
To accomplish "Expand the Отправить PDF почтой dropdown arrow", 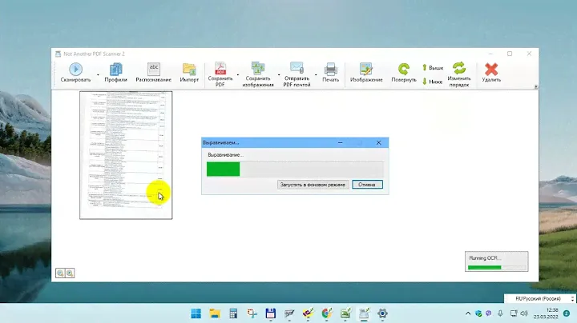I will pyautogui.click(x=315, y=74).
